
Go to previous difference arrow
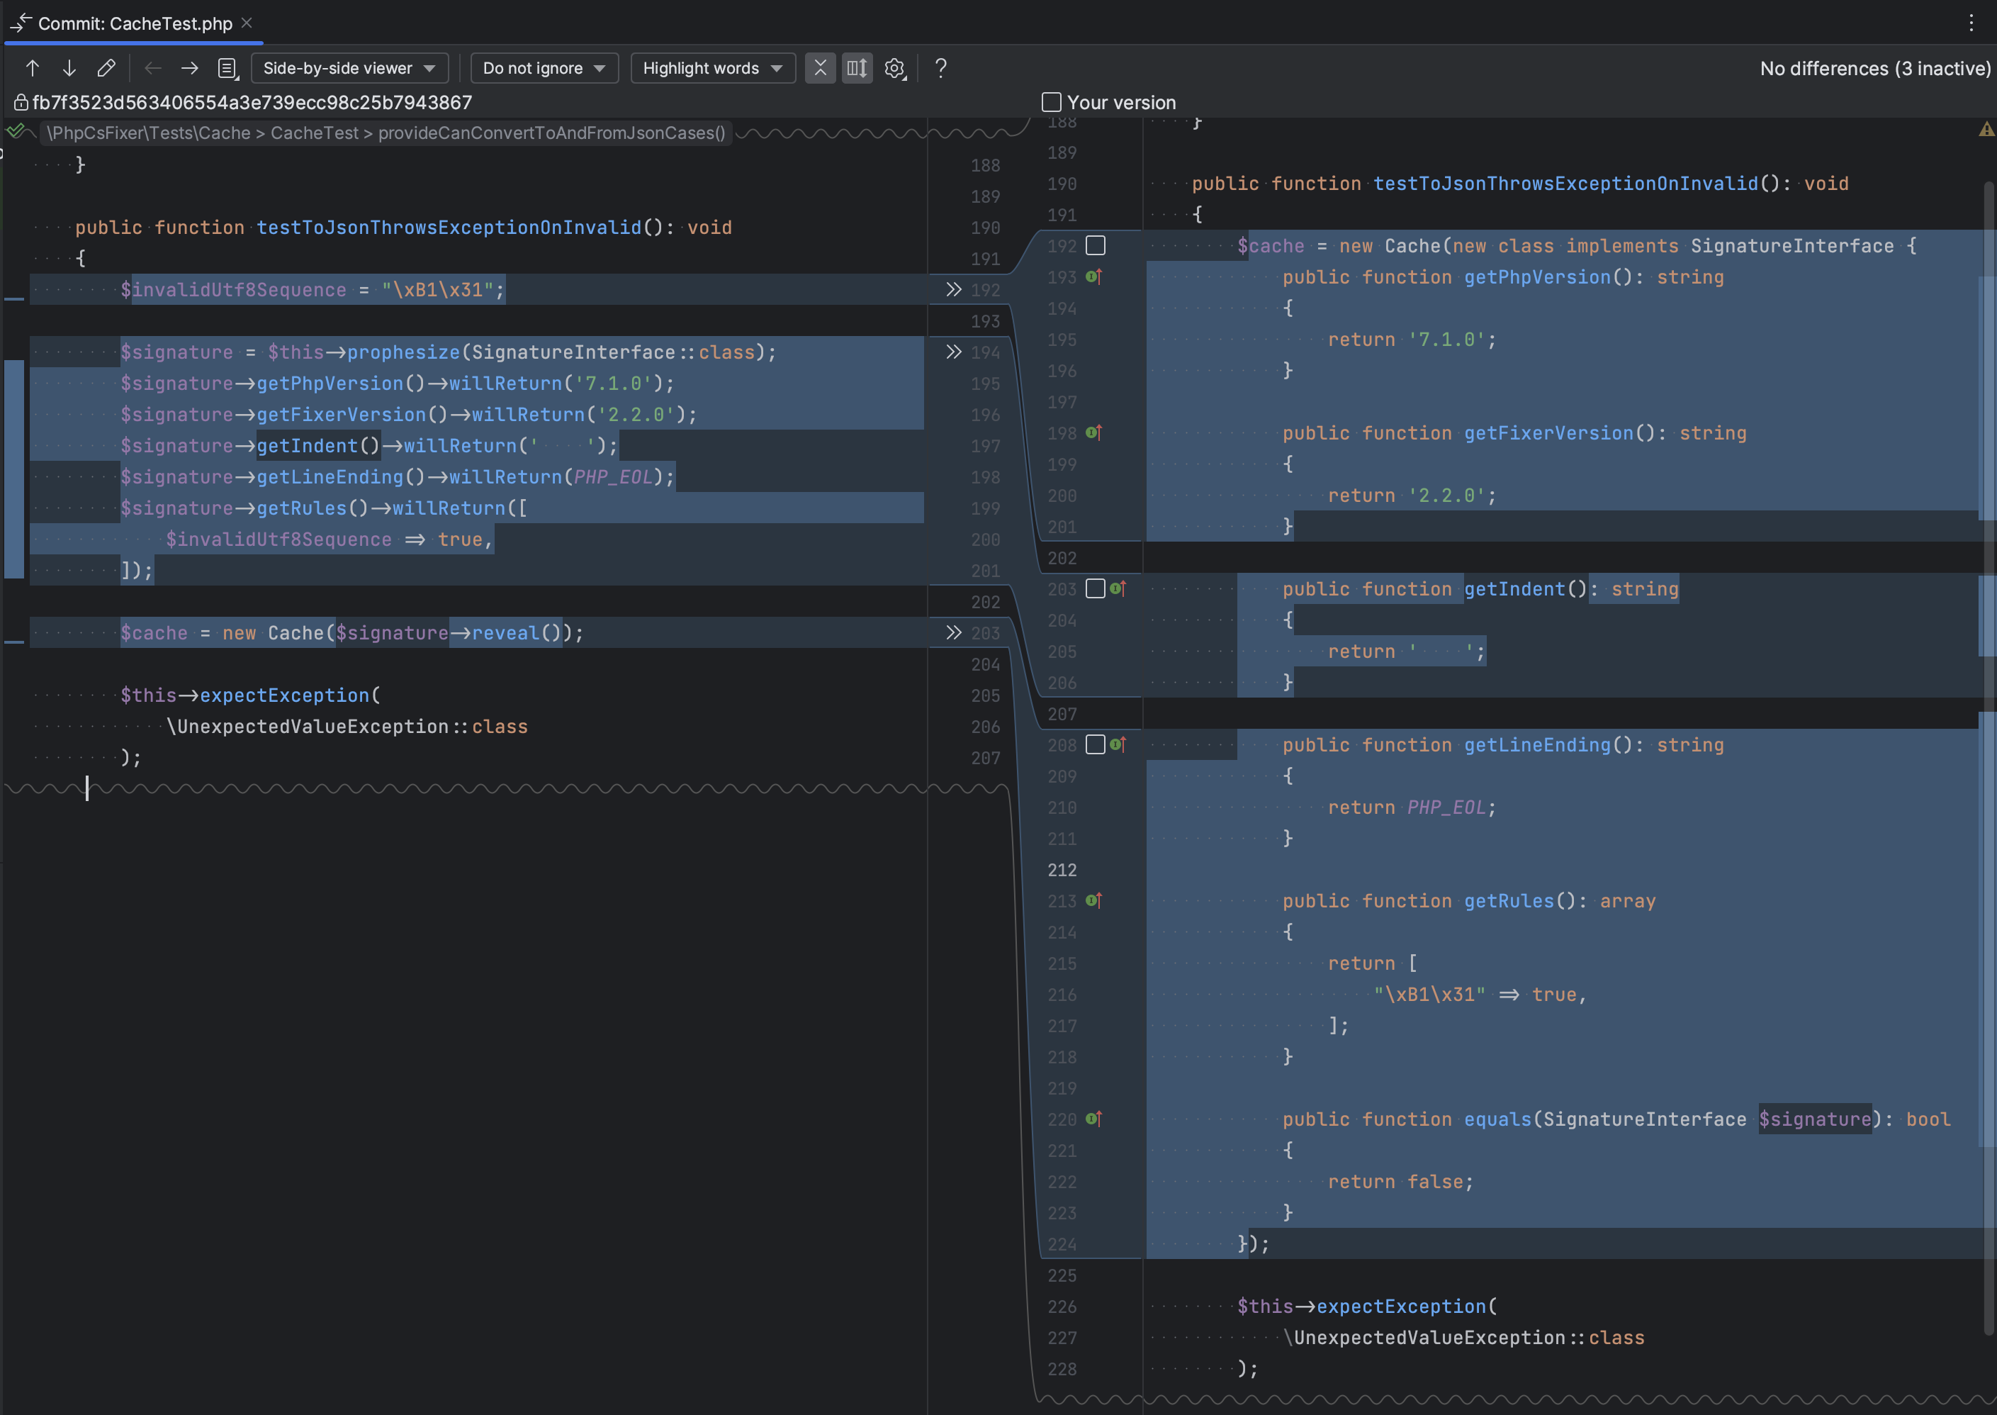point(32,68)
